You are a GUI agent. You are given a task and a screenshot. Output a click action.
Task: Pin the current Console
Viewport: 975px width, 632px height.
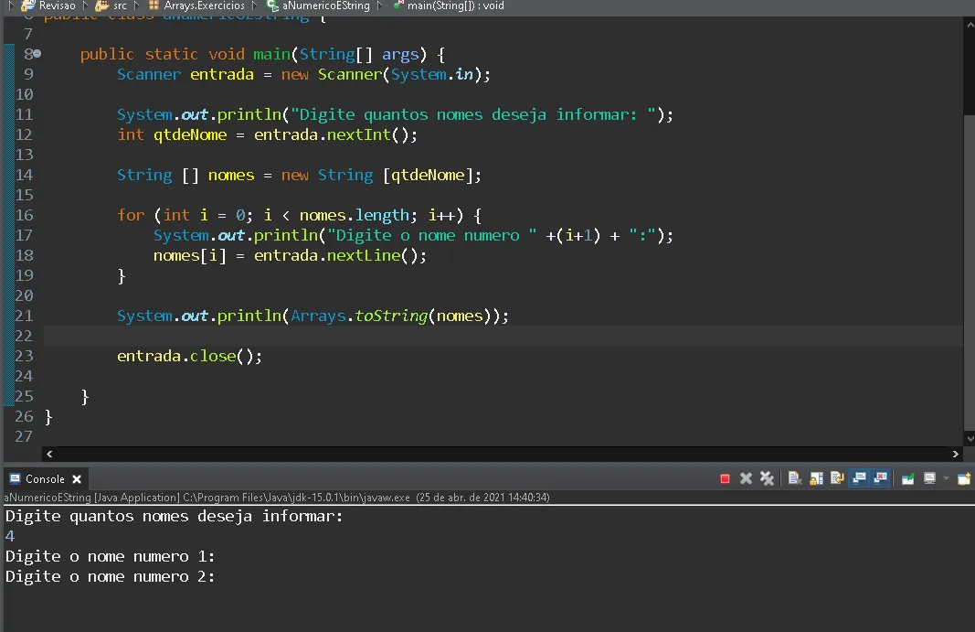[x=908, y=477]
